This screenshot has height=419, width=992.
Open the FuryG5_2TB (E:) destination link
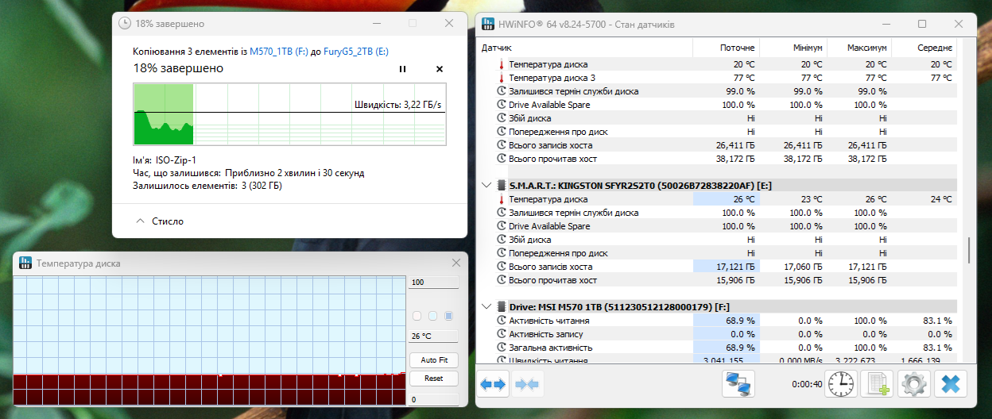[x=356, y=51]
